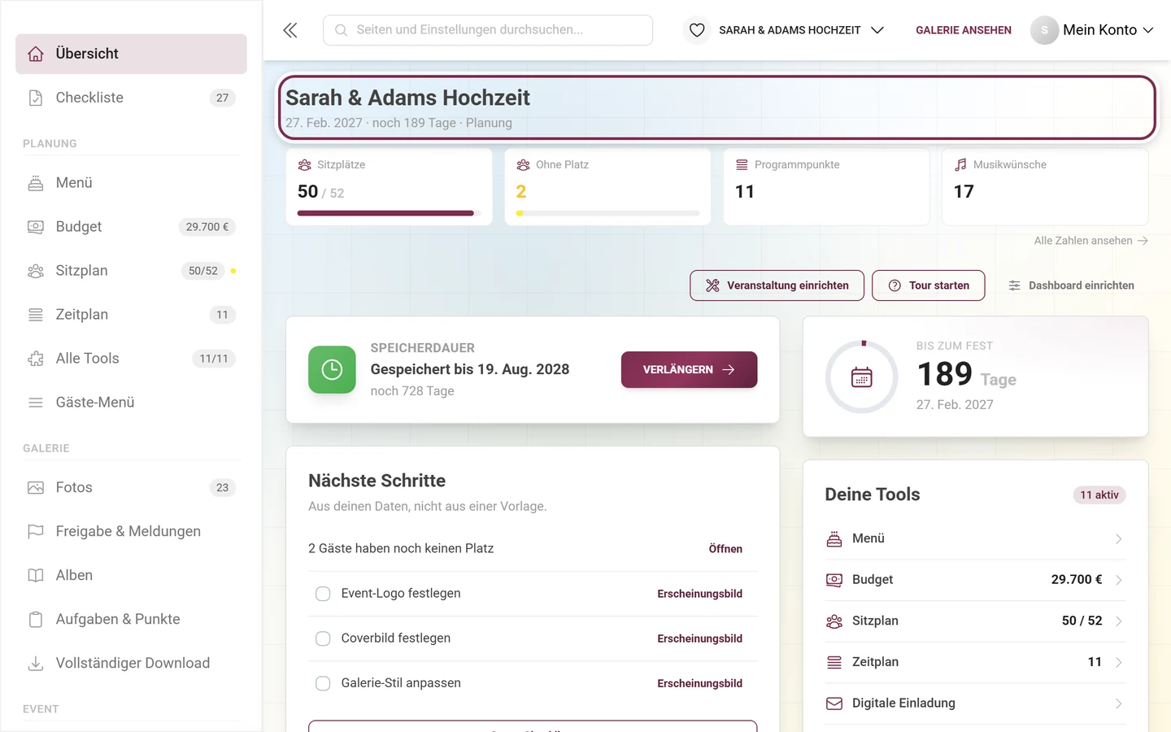Click the green clock storage icon
This screenshot has height=732, width=1171.
pyautogui.click(x=332, y=370)
